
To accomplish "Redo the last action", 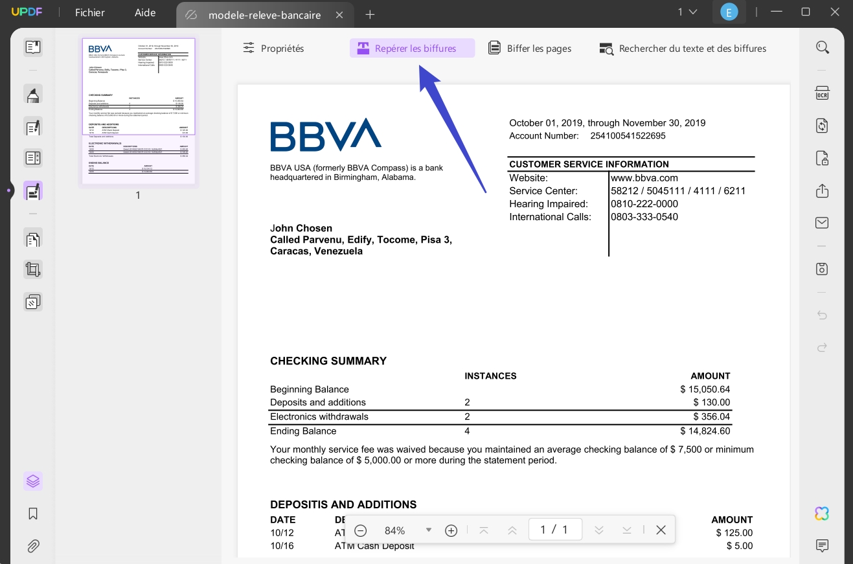I will [x=822, y=348].
